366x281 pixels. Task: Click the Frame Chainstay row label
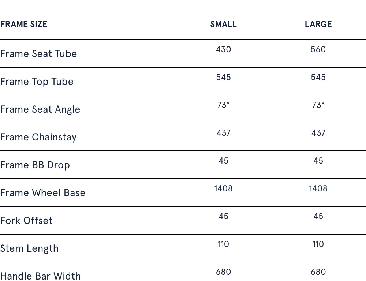(38, 137)
